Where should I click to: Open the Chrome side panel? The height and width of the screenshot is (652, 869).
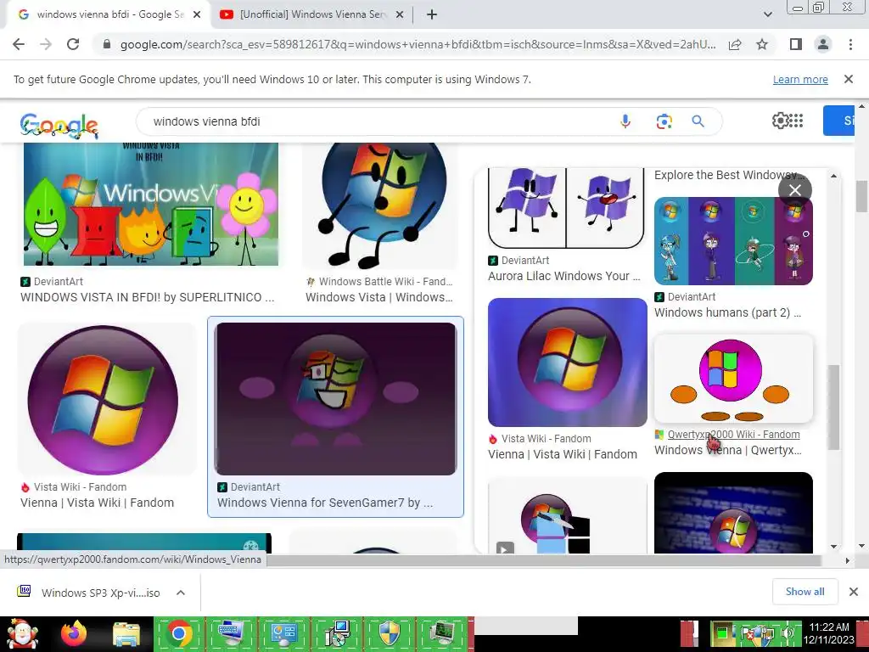pos(796,44)
